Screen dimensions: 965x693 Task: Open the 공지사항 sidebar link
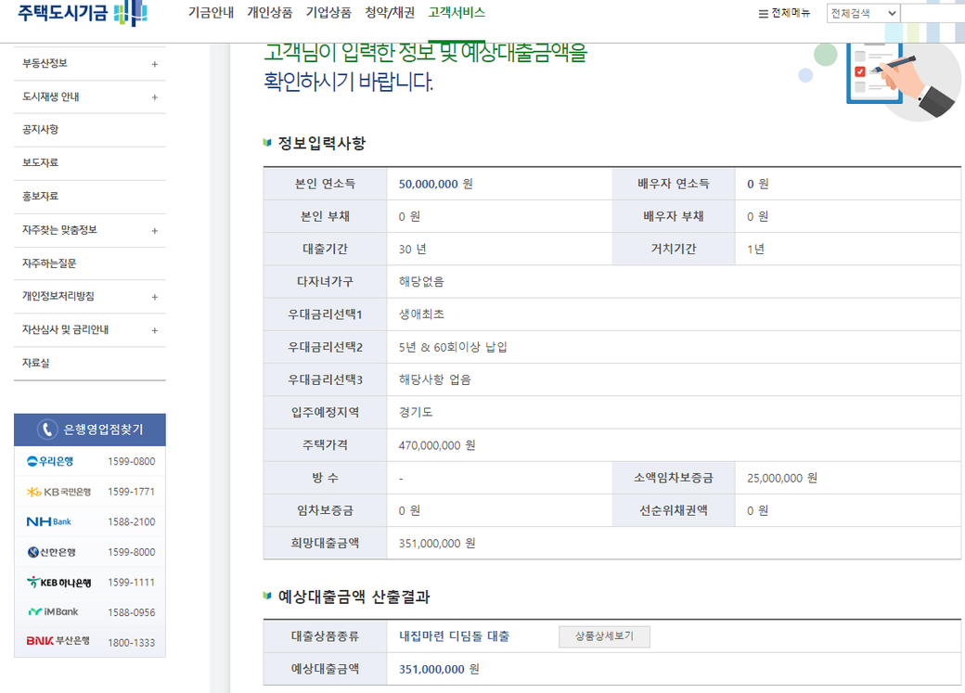pyautogui.click(x=41, y=130)
